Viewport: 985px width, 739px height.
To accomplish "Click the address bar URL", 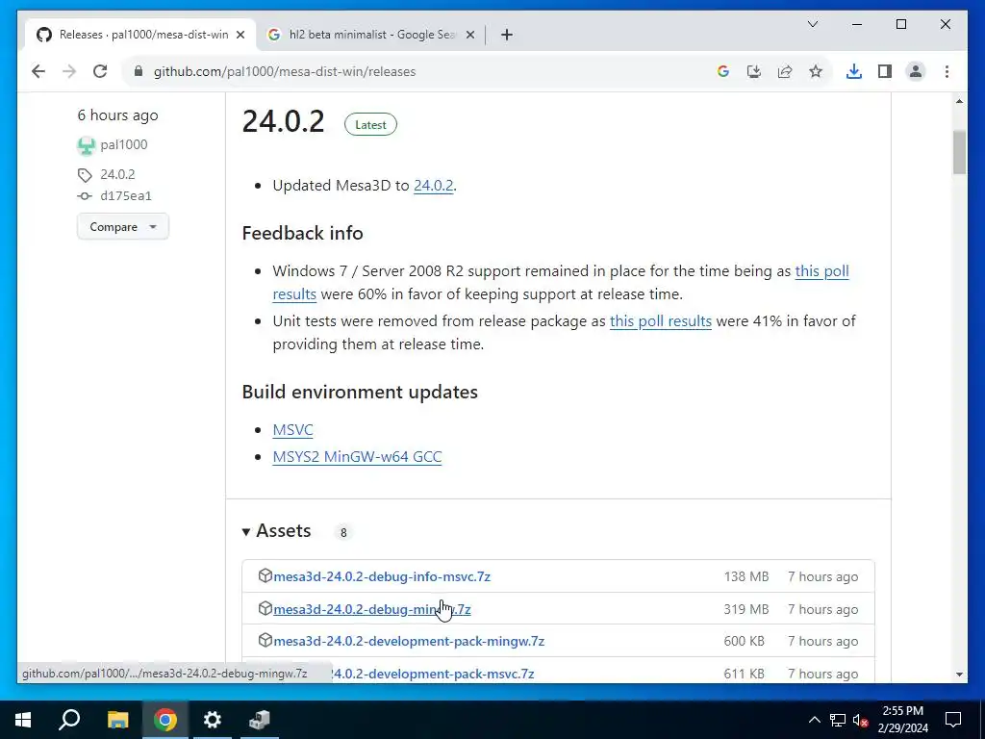I will [x=285, y=71].
